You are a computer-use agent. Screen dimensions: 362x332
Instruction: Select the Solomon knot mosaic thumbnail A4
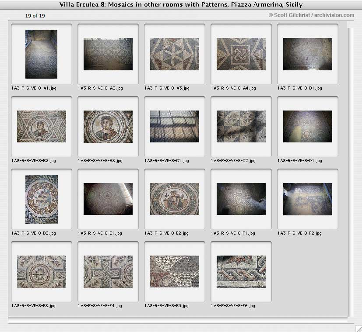[x=241, y=54]
